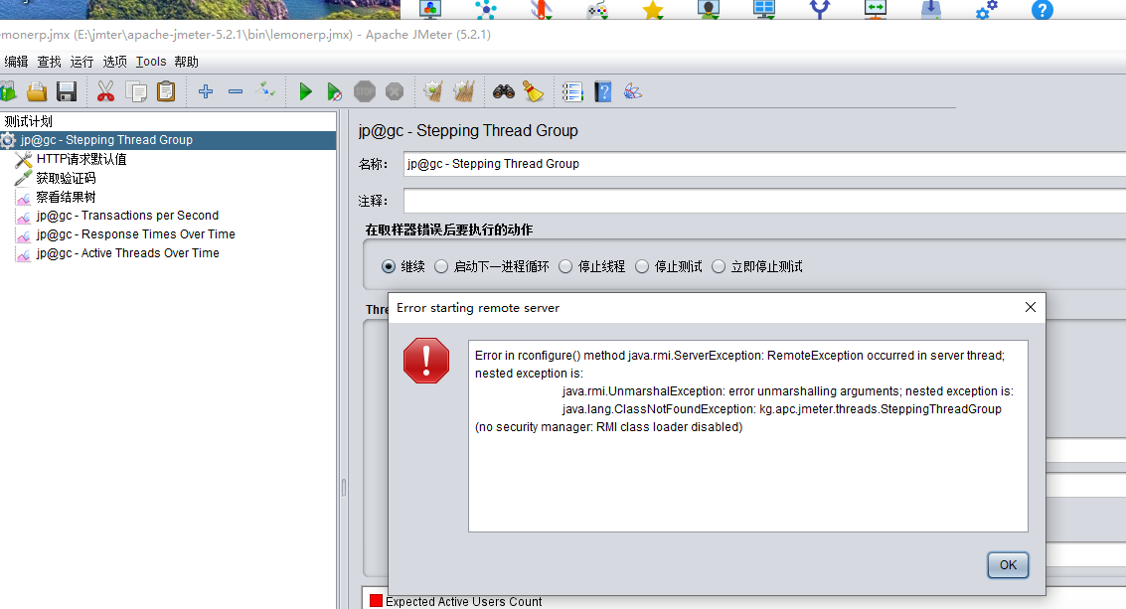The image size is (1126, 609).
Task: Open the 运行 menu
Action: [x=81, y=62]
